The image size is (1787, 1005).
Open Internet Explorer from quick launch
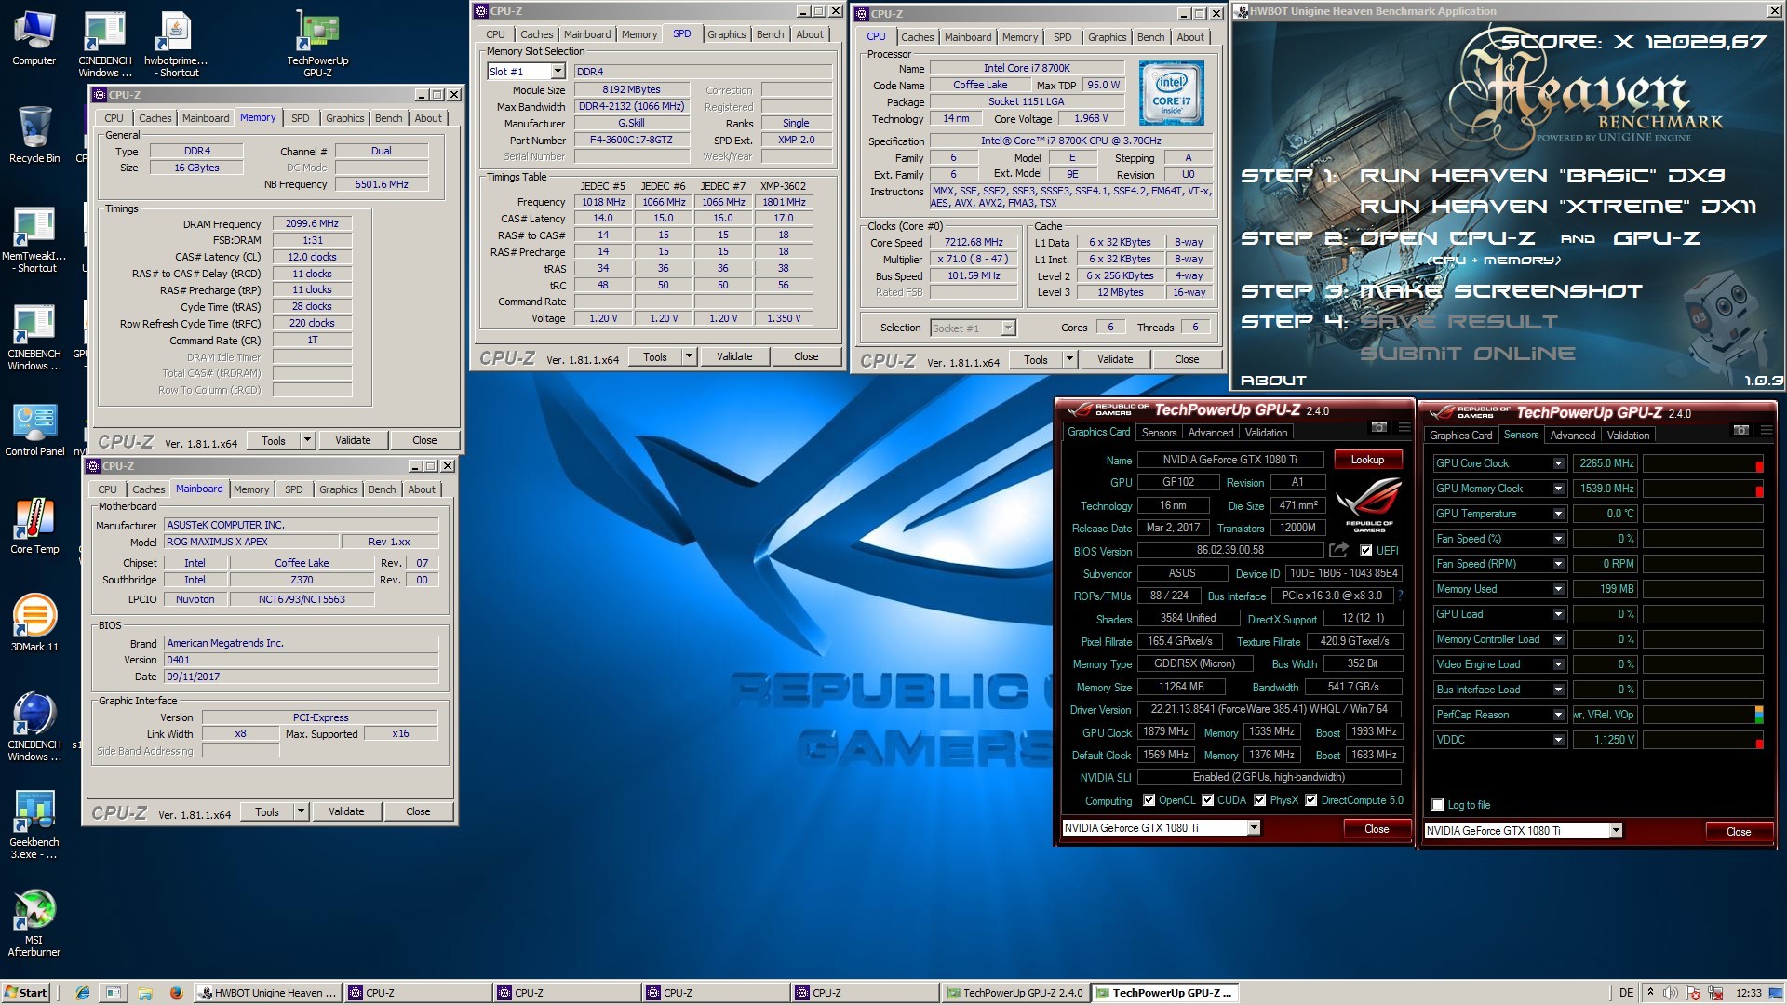coord(83,993)
